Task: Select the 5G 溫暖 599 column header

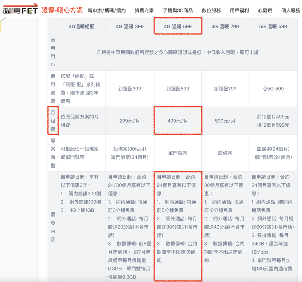Action: coord(273,26)
